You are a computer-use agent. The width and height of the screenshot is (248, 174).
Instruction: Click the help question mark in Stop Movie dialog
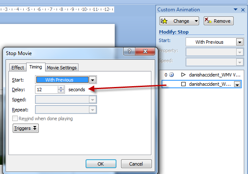[129, 51]
